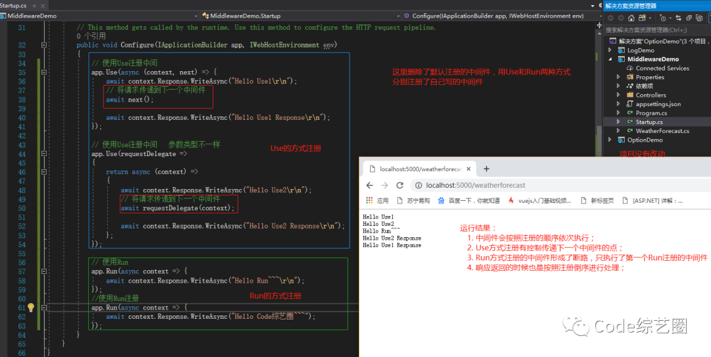Click the site information icon in address bar
711x357 pixels.
(x=419, y=185)
